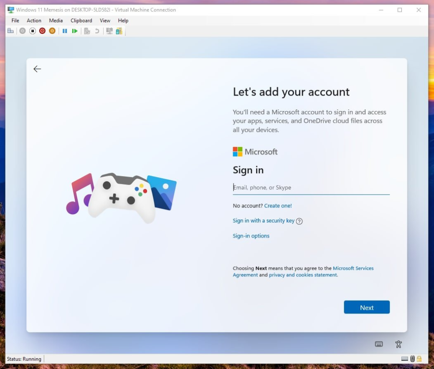Open security key help question mark
Screen dimensions: 434x369
coord(299,221)
